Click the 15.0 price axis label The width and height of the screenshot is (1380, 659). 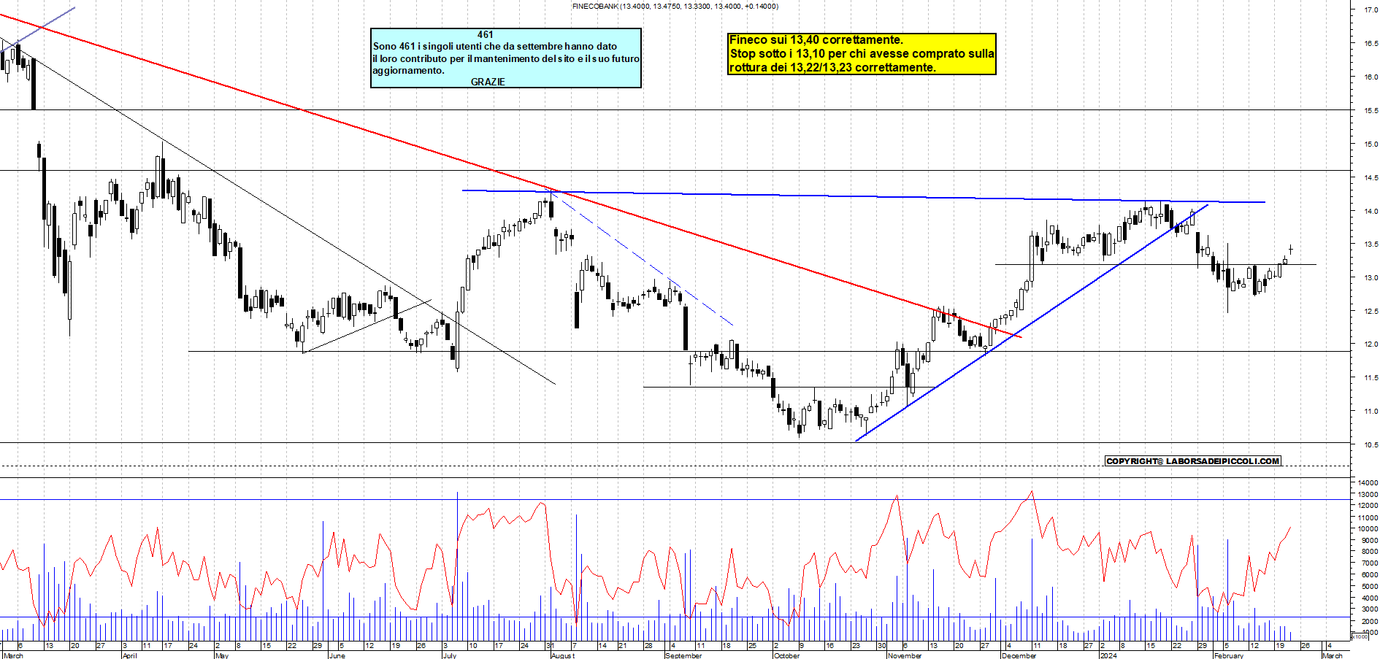click(x=1371, y=144)
